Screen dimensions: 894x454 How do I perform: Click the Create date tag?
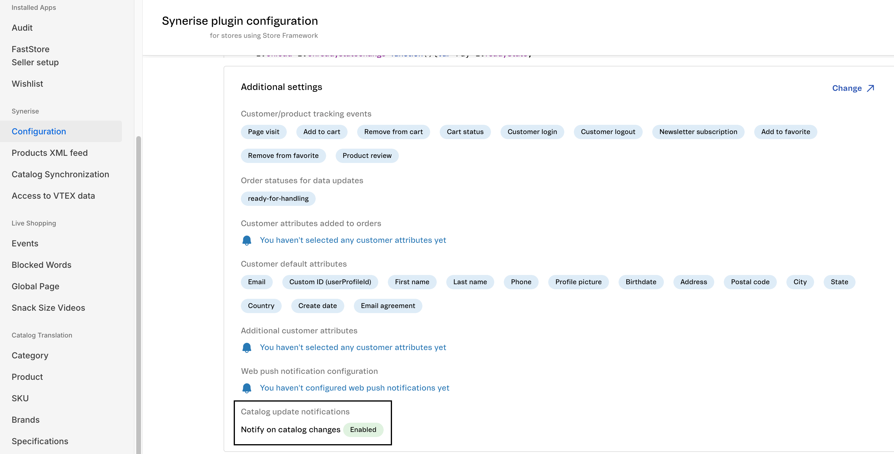[x=317, y=306]
